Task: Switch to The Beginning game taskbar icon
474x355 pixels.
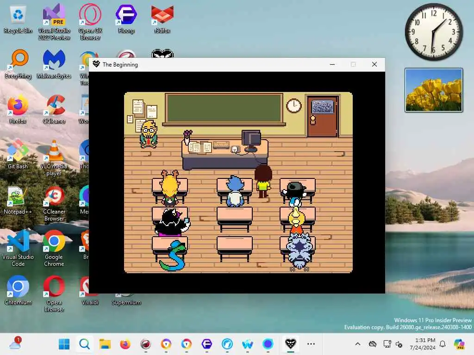Action: 291,344
